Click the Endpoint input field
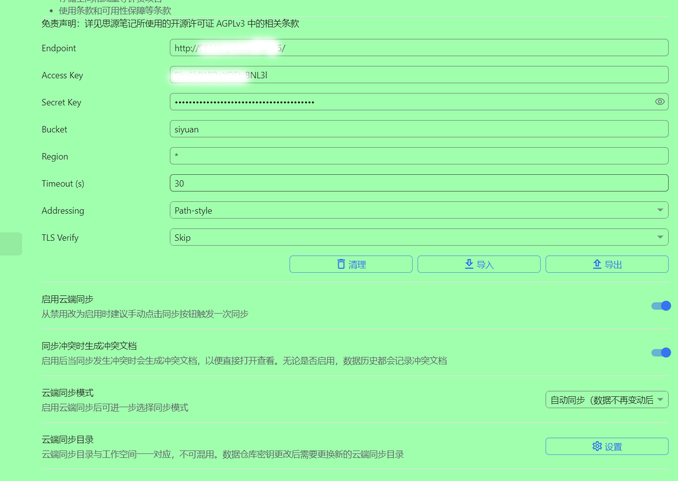The image size is (678, 481). coord(419,47)
